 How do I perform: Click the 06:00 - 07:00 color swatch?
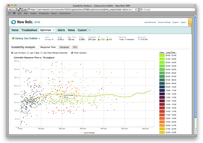click(162, 76)
